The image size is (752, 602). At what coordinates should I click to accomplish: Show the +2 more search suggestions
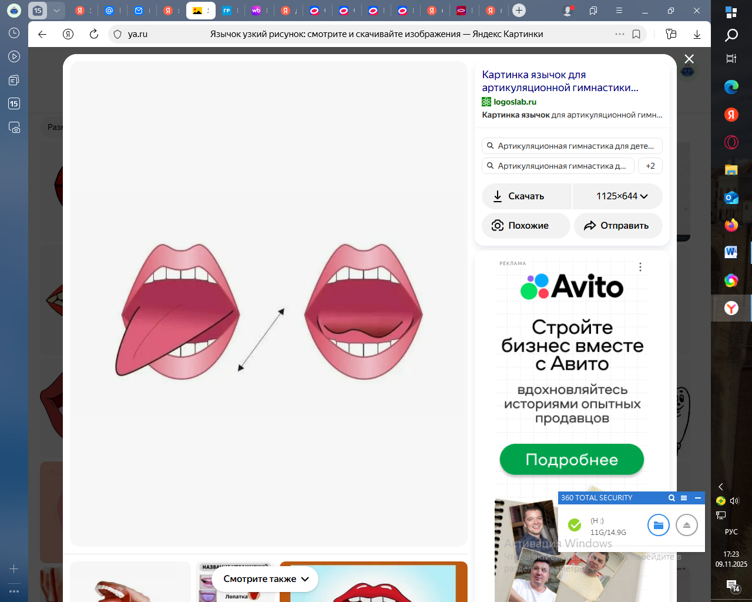[x=650, y=166]
